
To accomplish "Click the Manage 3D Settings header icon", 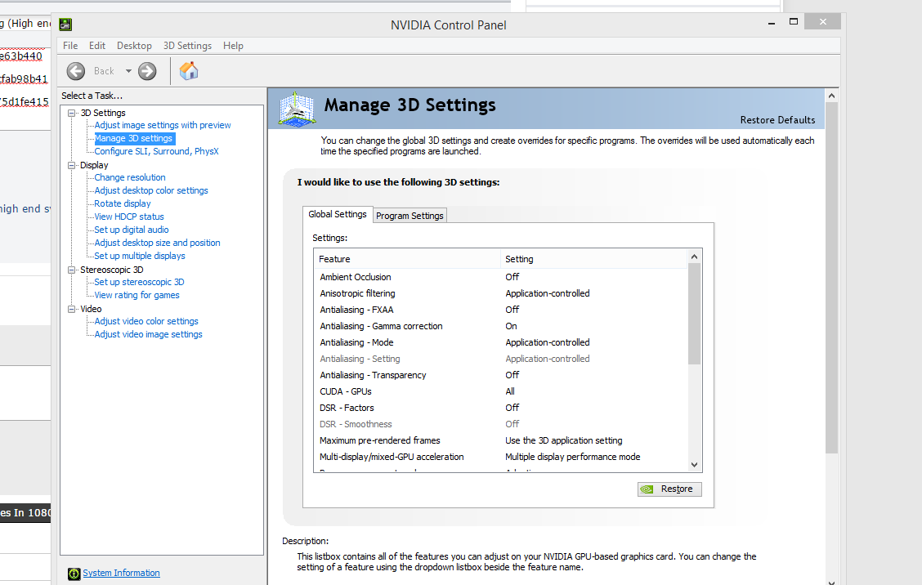I will click(297, 109).
